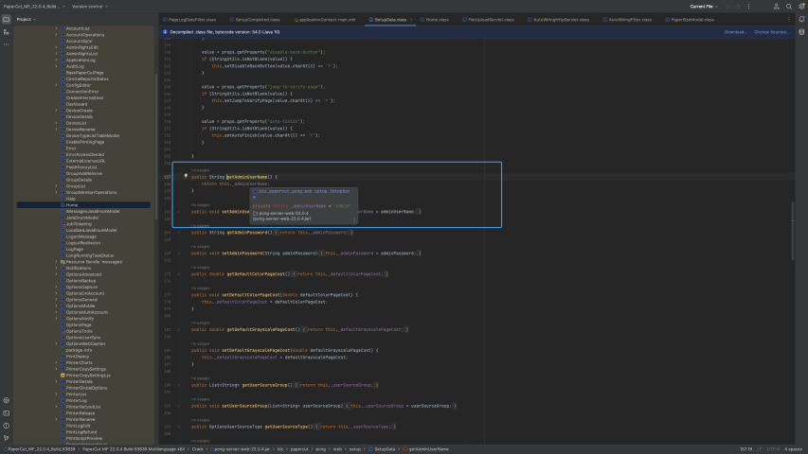Open the Terminal tool window
Screen dimensions: 808x454
coord(7,412)
